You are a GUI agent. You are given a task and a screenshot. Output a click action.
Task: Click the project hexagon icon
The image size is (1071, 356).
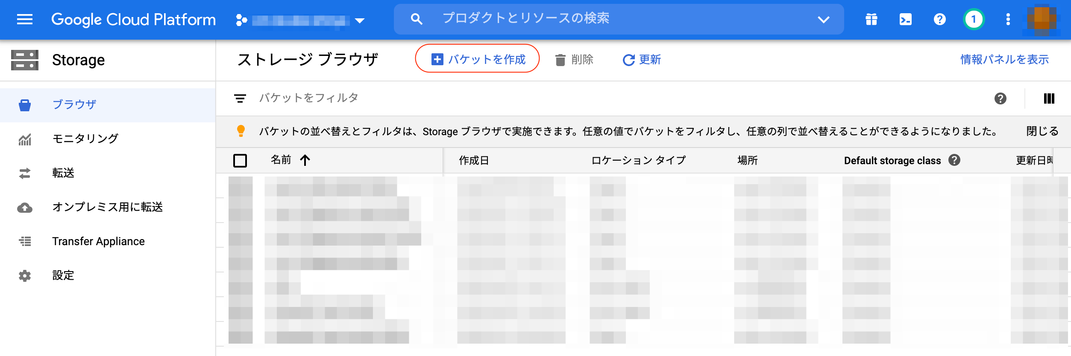click(241, 20)
